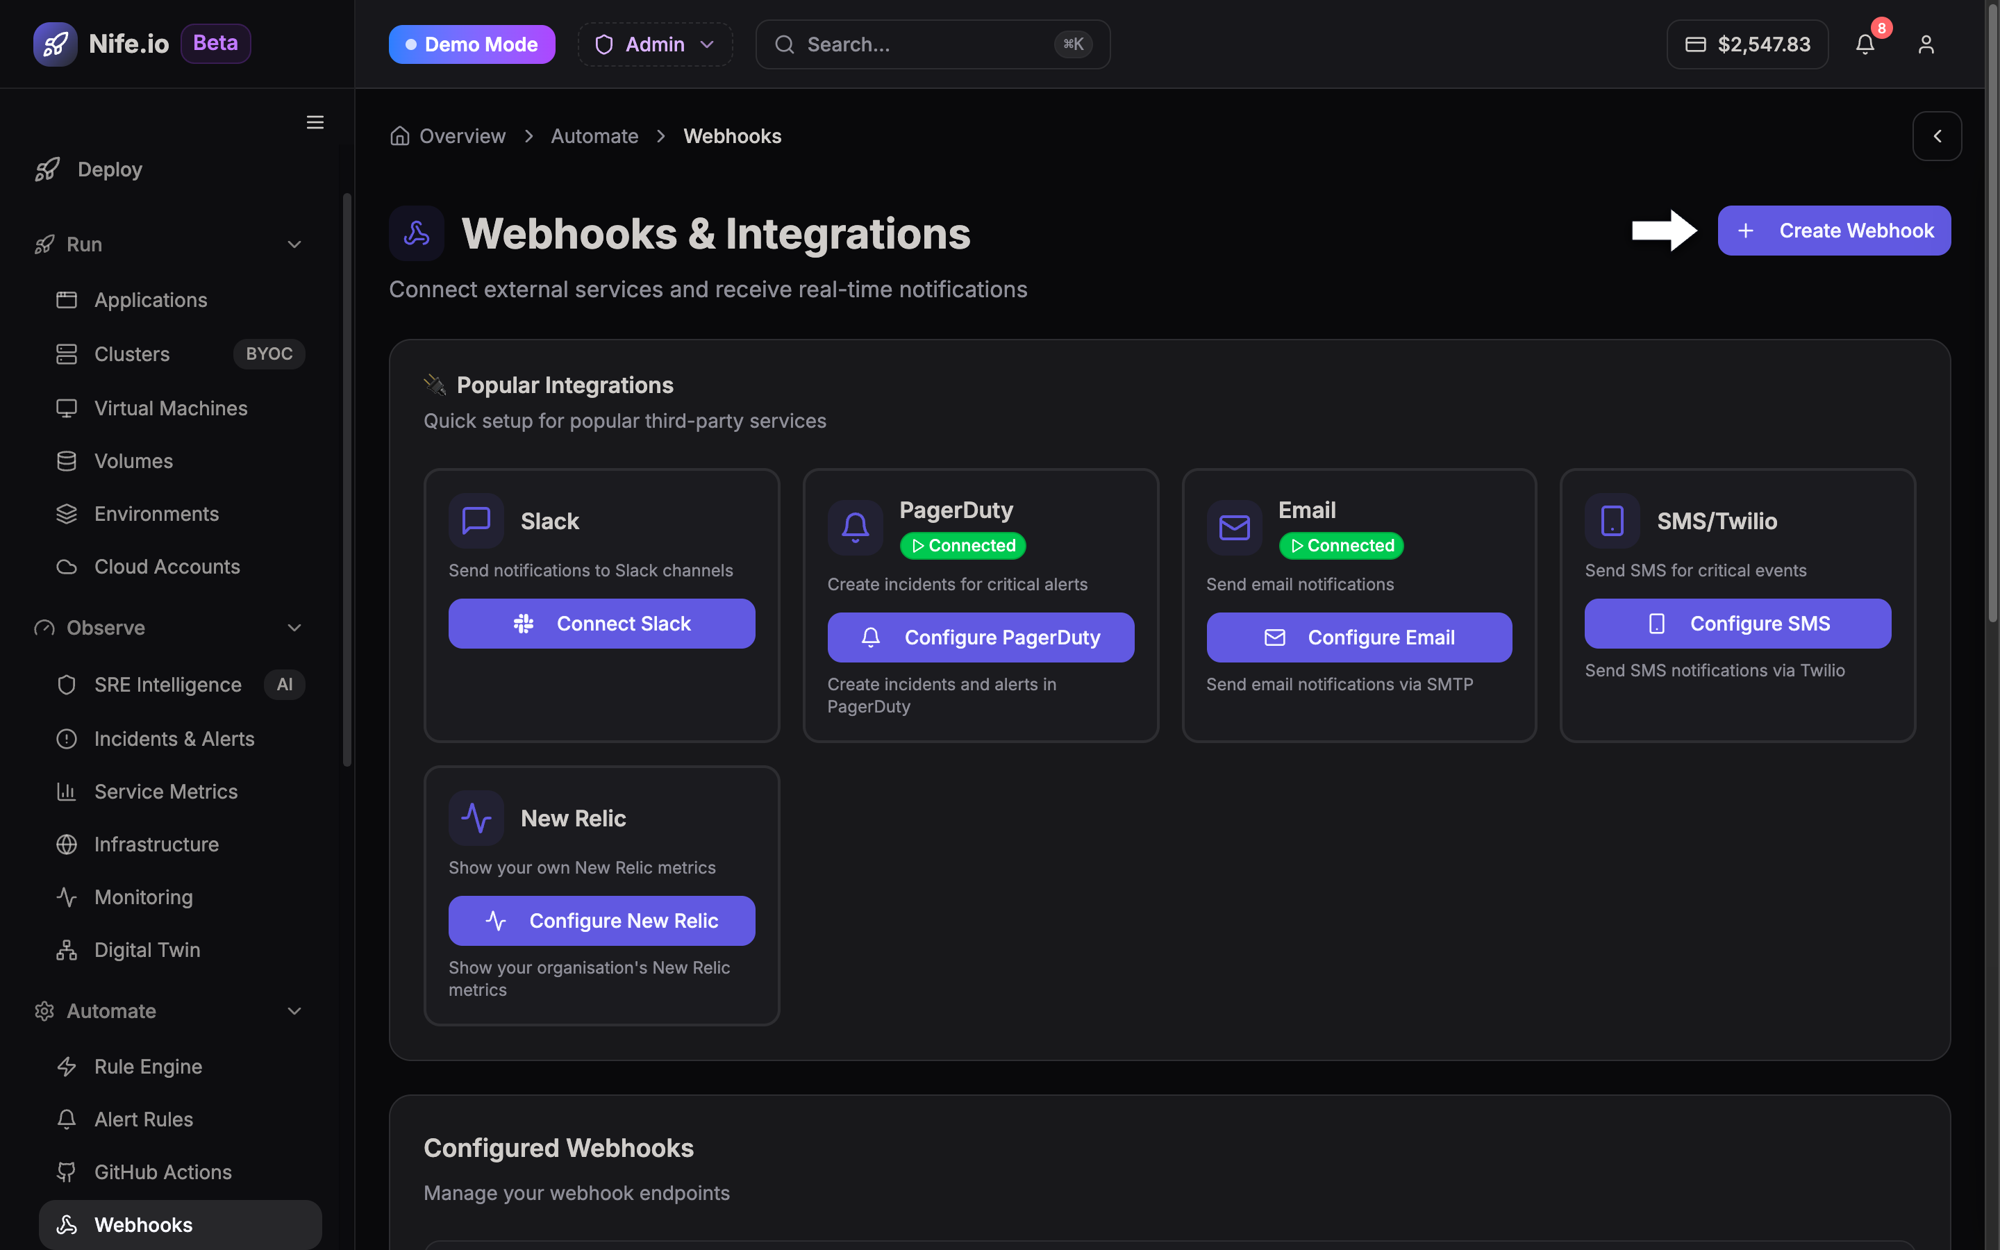Click the billing card icon beside $2,547.83
Image resolution: width=2000 pixels, height=1250 pixels.
point(1695,44)
